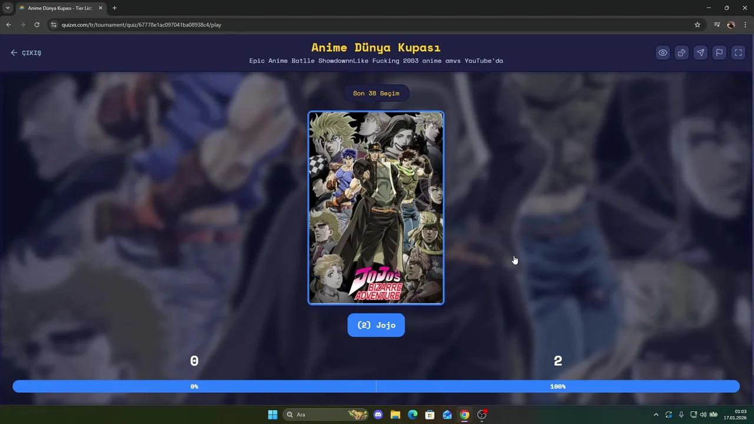Open the Chrome profile avatar

click(x=731, y=25)
